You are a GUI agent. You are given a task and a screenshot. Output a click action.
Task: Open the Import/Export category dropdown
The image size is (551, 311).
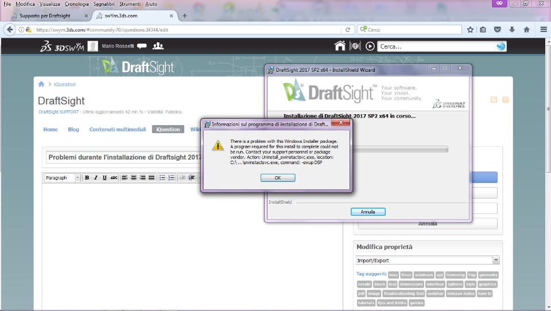[x=427, y=261]
